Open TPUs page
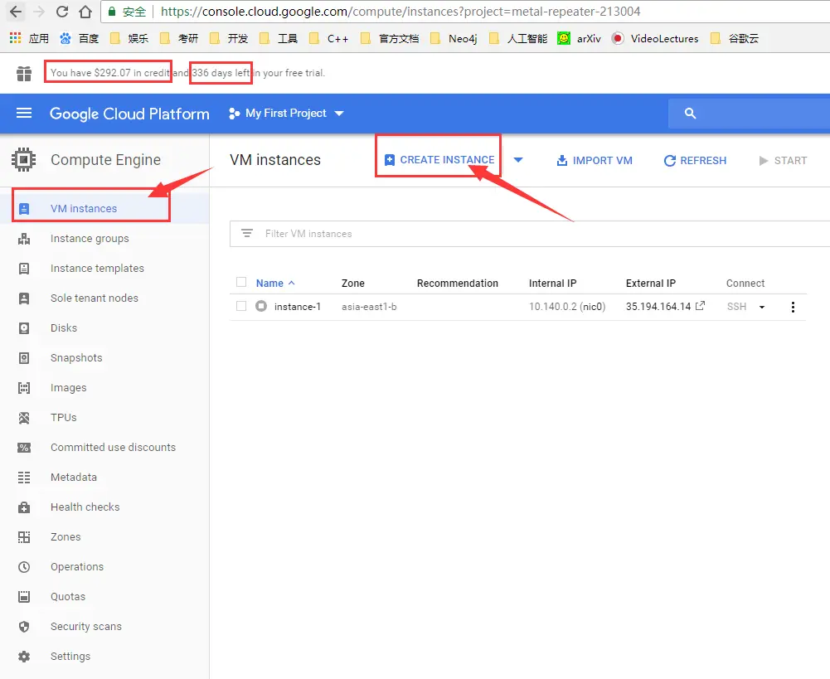The height and width of the screenshot is (679, 830). tap(64, 418)
